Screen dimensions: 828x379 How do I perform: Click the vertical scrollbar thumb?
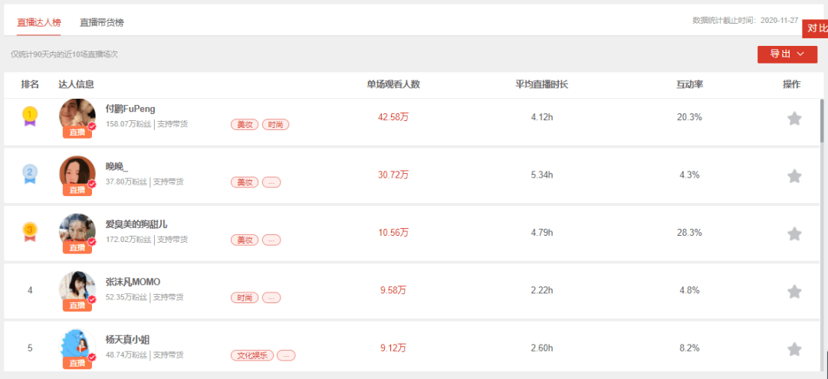(x=822, y=120)
